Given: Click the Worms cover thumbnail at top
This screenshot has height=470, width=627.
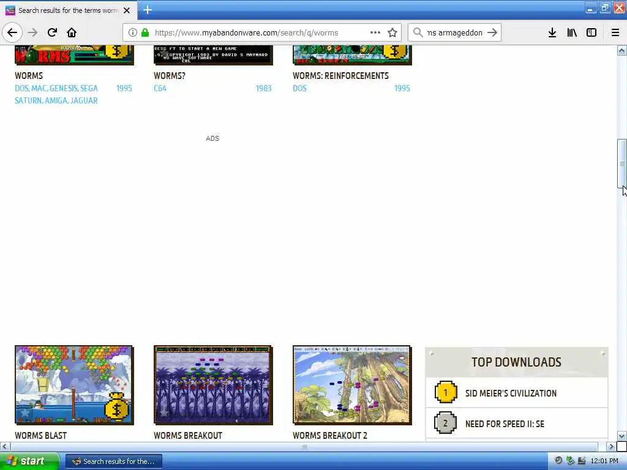Looking at the screenshot, I should (x=74, y=55).
